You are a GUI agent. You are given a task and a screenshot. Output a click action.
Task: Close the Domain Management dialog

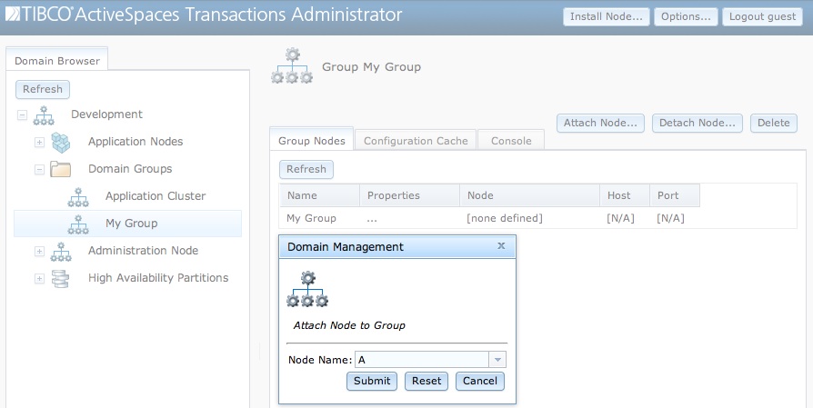tap(501, 246)
